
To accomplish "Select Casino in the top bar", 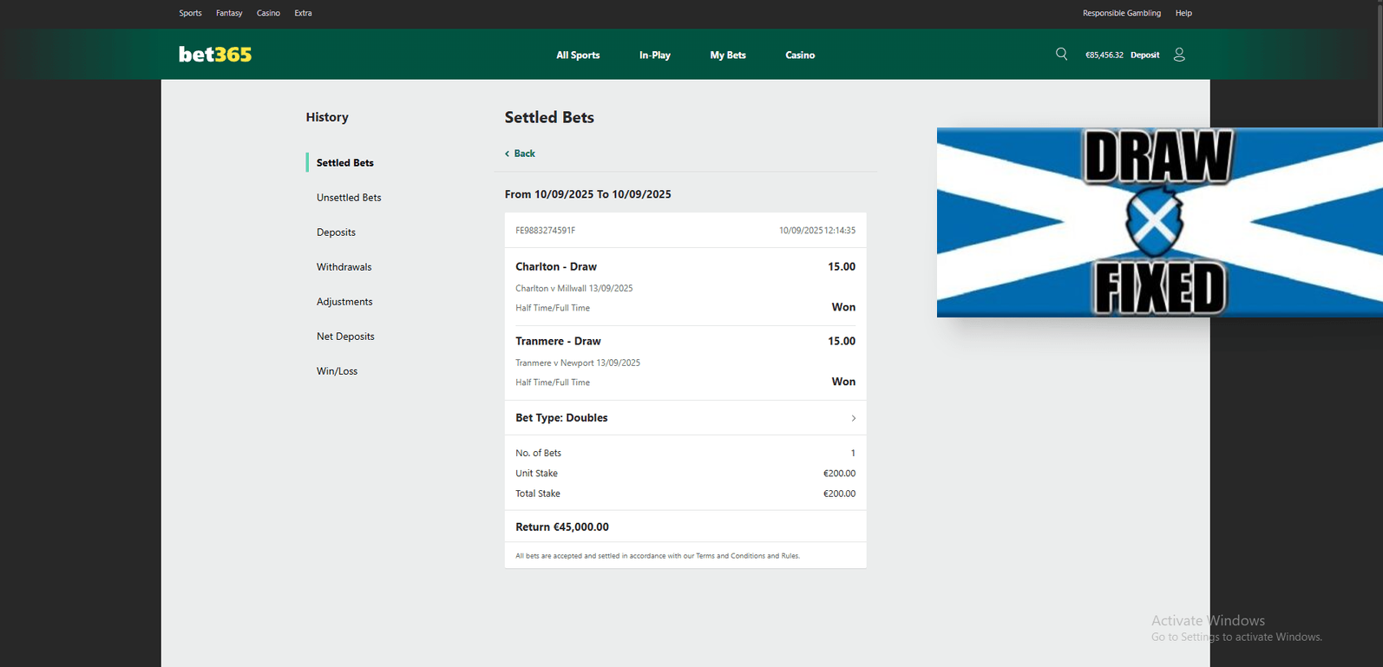I will 268,13.
